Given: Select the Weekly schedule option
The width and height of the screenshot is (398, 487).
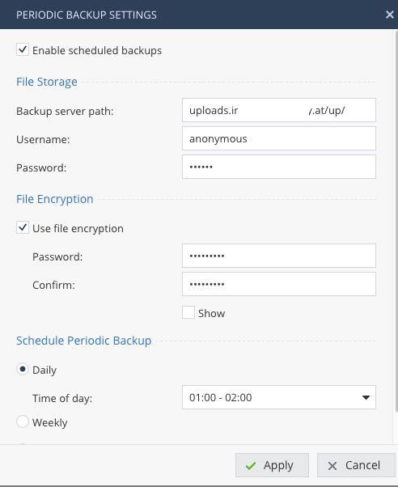Looking at the screenshot, I should 23,421.
